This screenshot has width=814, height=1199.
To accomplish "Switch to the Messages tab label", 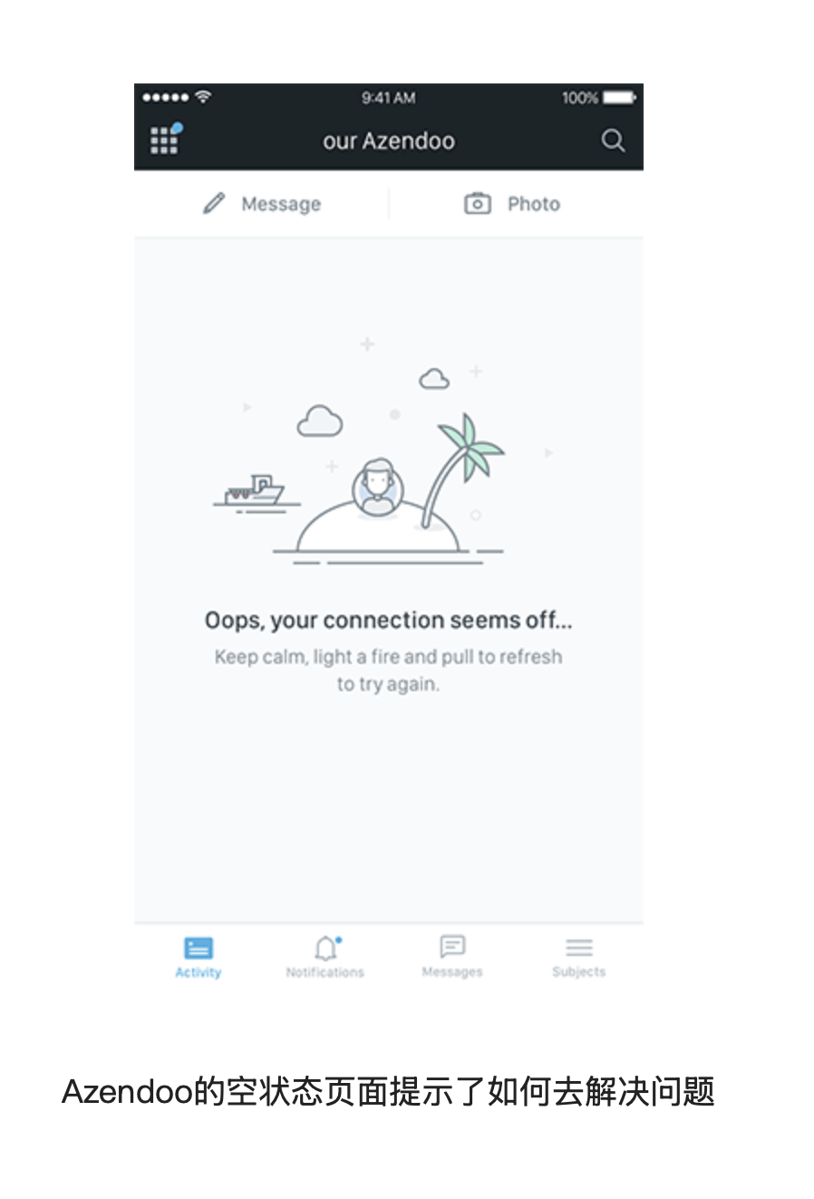I will tap(452, 972).
